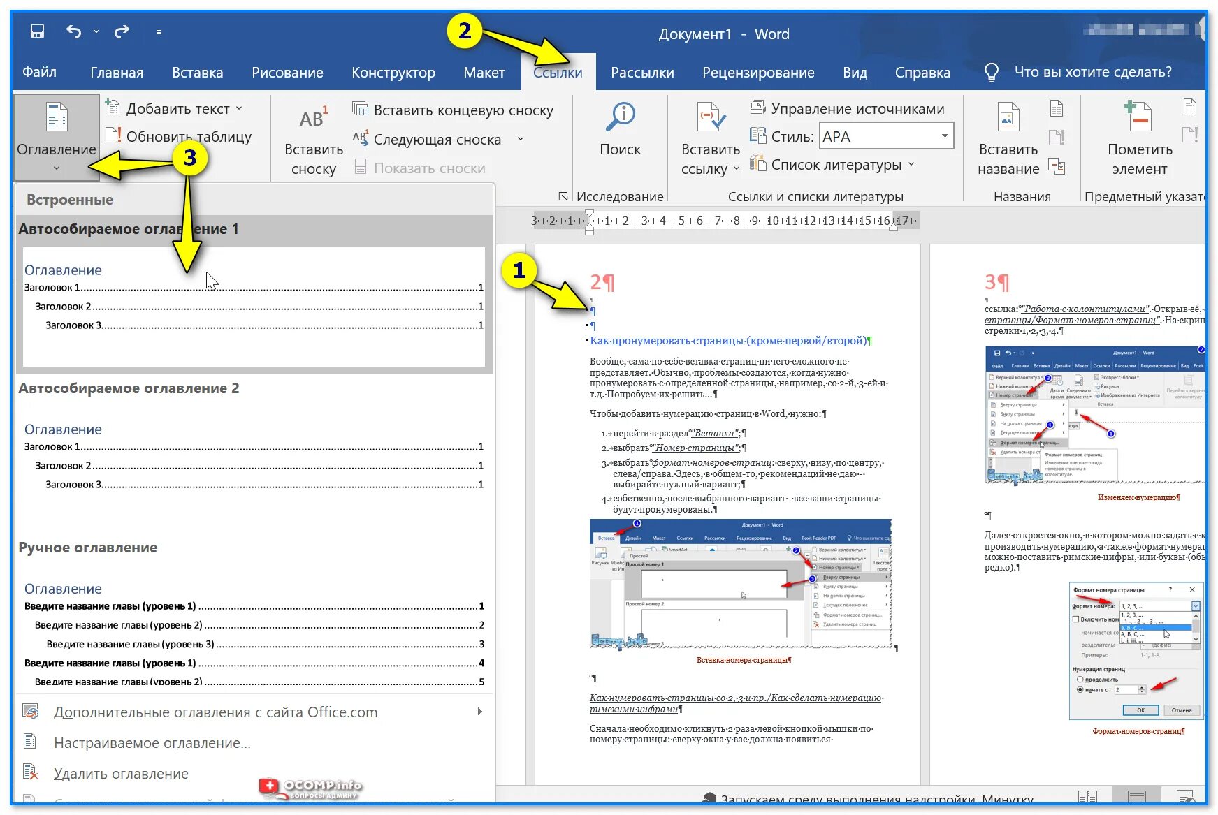Viewport: 1218px width, 815px height.
Task: Click the greyed update figures table icon
Action: pos(1057,138)
